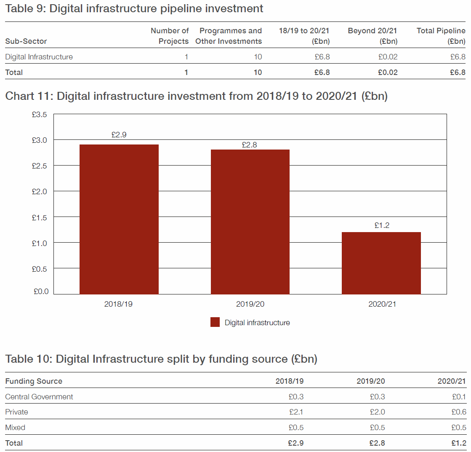
Task: Click the Central Government row label
Action: 39,397
